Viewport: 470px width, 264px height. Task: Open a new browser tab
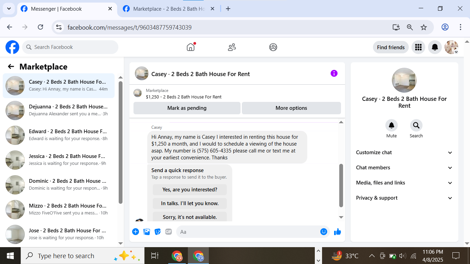[228, 9]
